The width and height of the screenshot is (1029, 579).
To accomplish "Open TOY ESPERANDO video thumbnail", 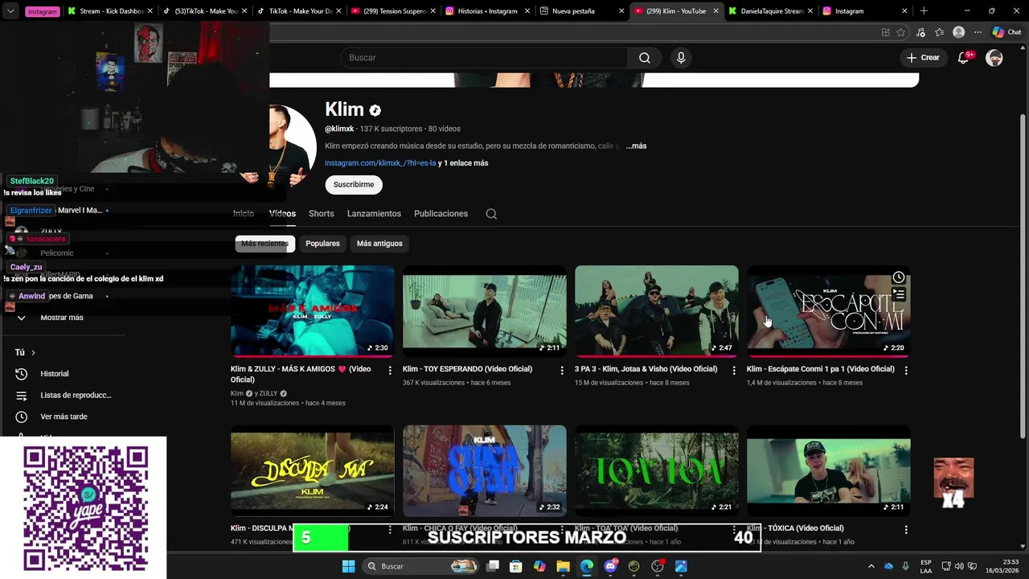I will [485, 310].
